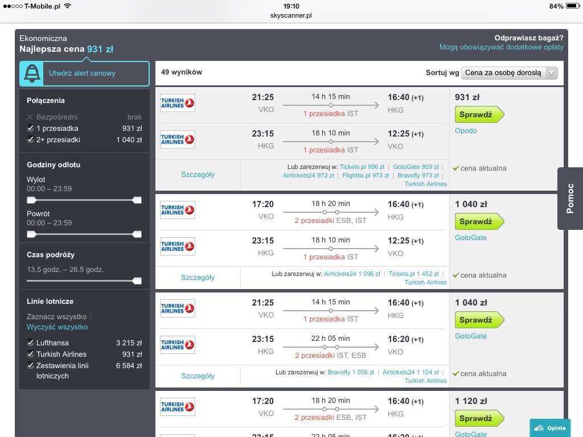Click the Opinie feedback icon
This screenshot has width=583, height=437.
pos(539,428)
